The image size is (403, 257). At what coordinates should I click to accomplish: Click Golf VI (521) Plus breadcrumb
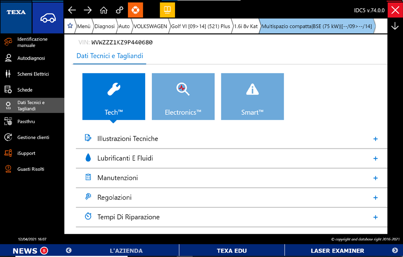pyautogui.click(x=201, y=26)
